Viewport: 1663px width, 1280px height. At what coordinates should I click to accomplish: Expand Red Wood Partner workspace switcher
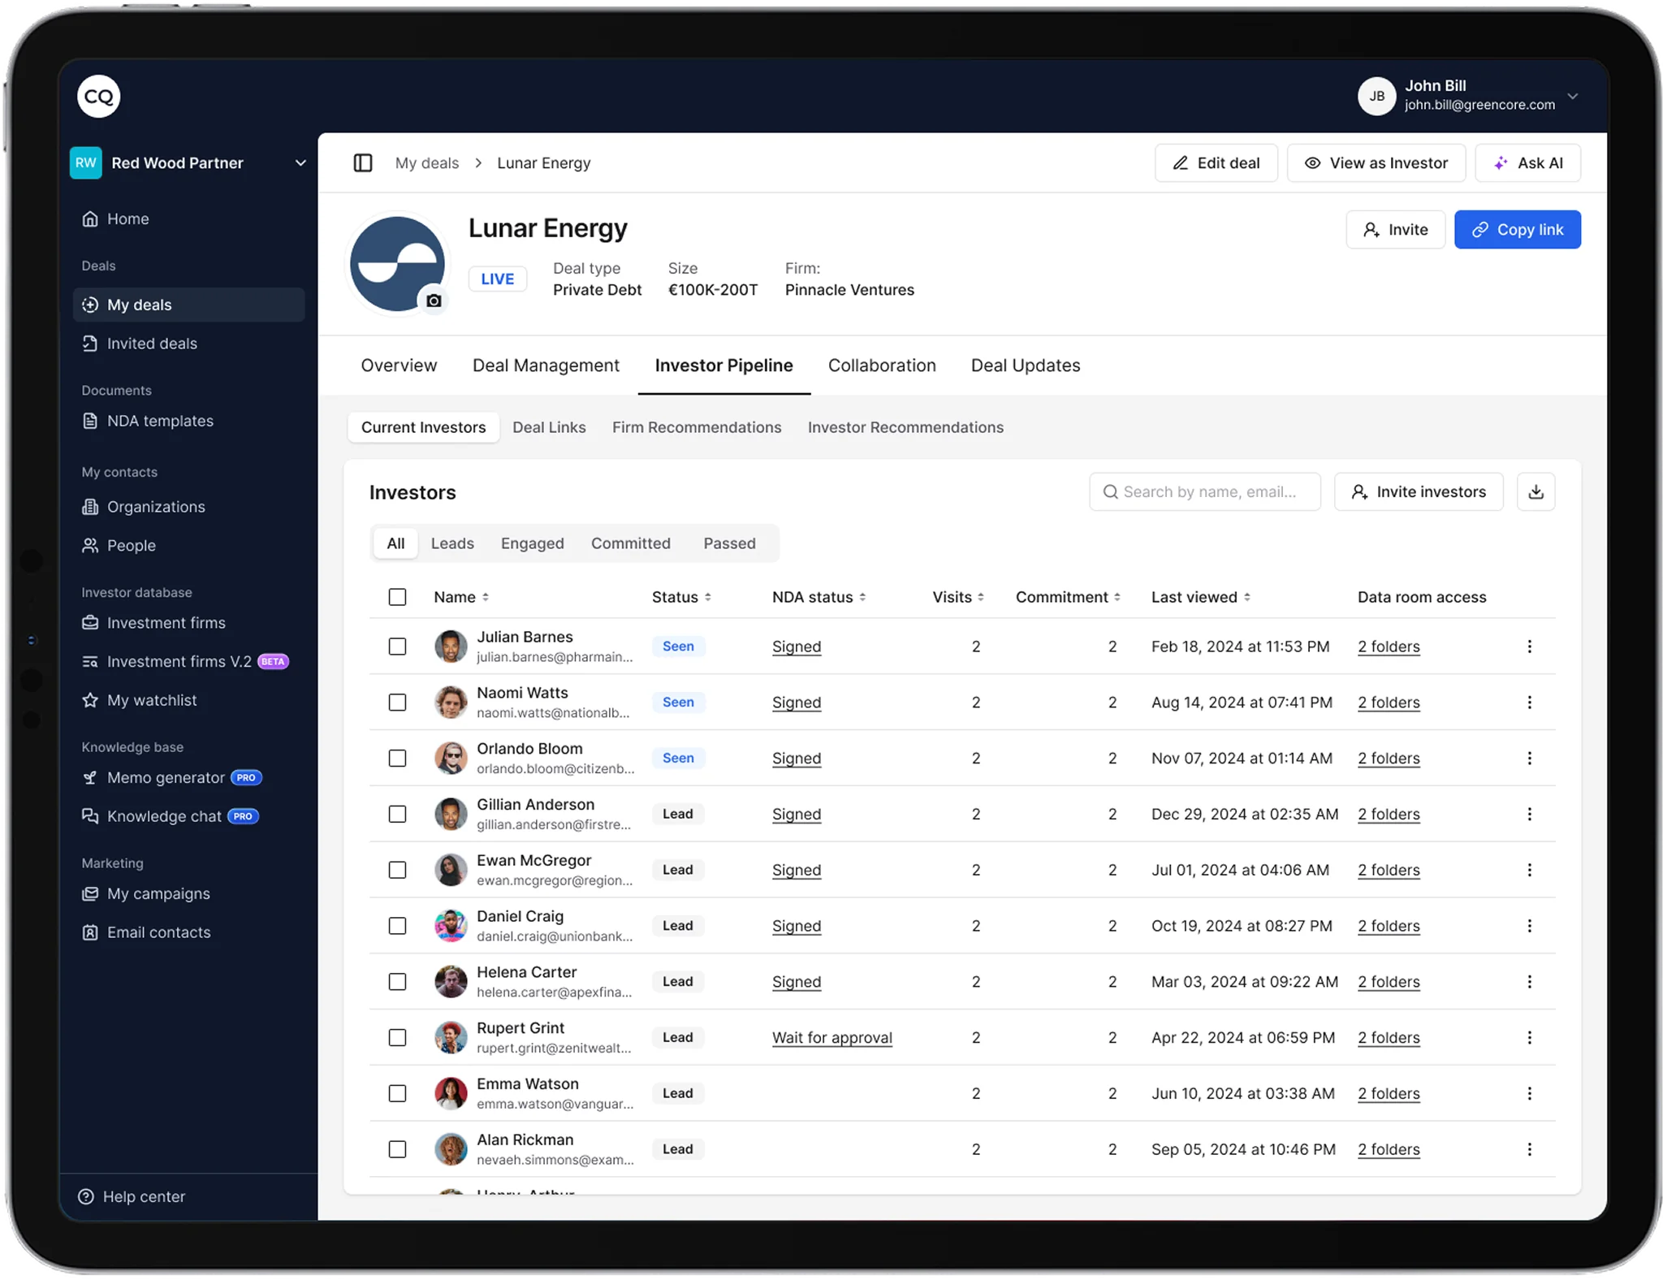click(300, 163)
